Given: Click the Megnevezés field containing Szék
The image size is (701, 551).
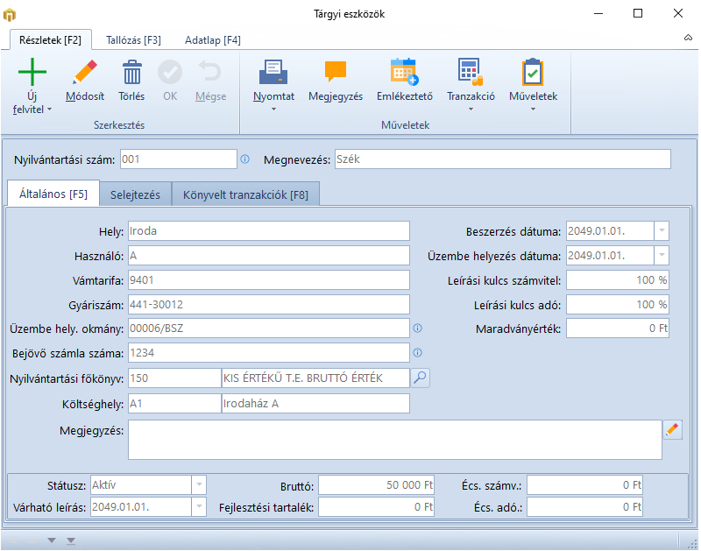Looking at the screenshot, I should tap(502, 159).
